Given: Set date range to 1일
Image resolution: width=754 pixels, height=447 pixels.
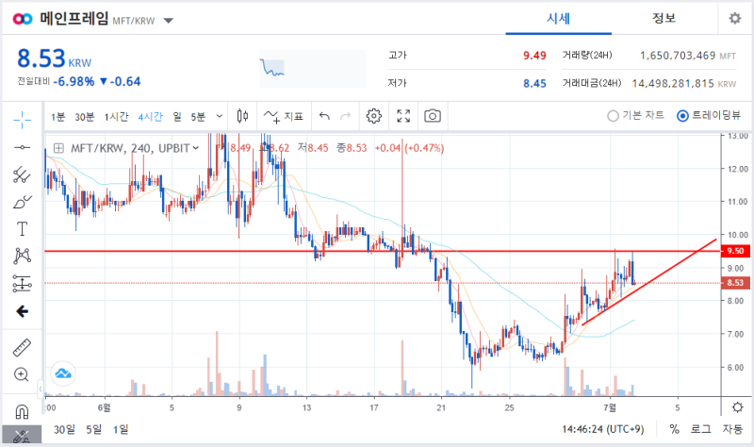Looking at the screenshot, I should [x=121, y=429].
